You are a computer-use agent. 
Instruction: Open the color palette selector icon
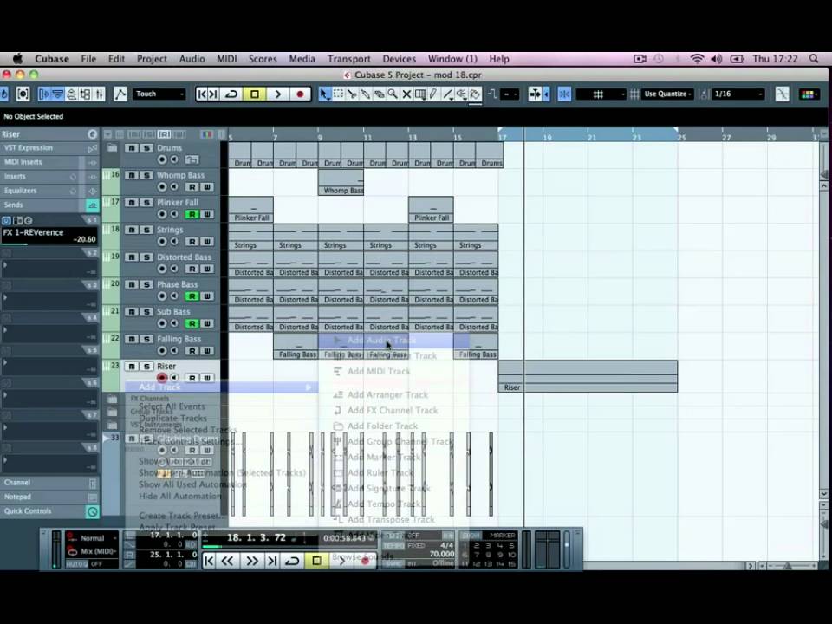(x=809, y=94)
